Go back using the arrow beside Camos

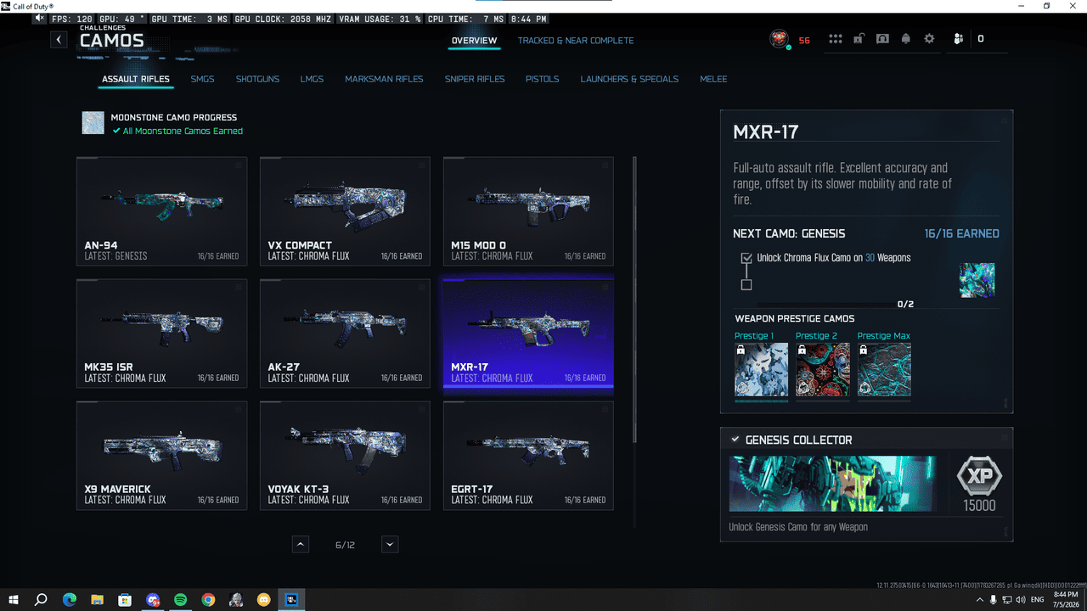(59, 40)
